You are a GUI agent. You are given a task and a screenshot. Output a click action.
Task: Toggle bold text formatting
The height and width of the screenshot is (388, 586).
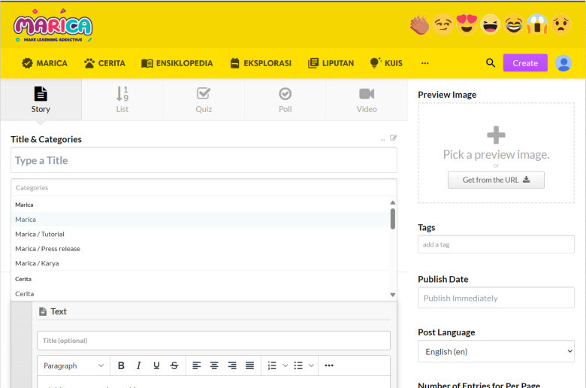pos(121,365)
